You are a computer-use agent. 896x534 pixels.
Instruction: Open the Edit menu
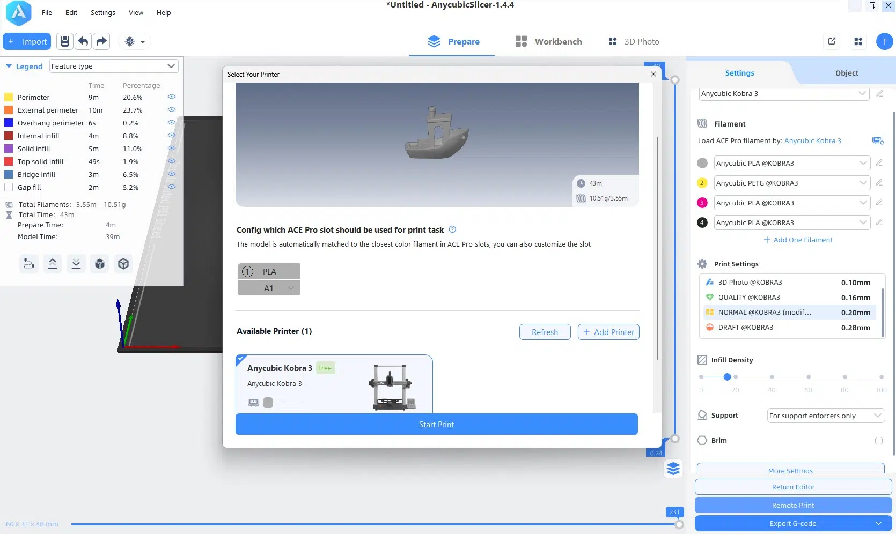[71, 12]
